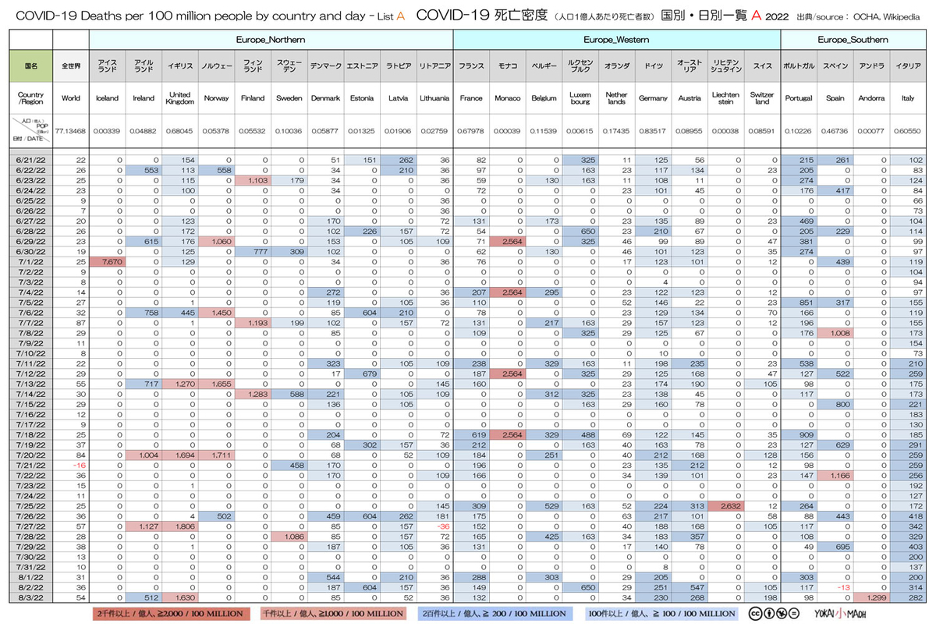The height and width of the screenshot is (627, 936).
Task: Click the 6/21/22 date row label
Action: [30, 159]
